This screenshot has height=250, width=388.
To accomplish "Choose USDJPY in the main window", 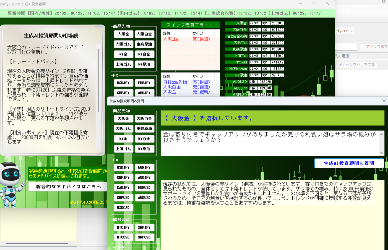I will [123, 83].
